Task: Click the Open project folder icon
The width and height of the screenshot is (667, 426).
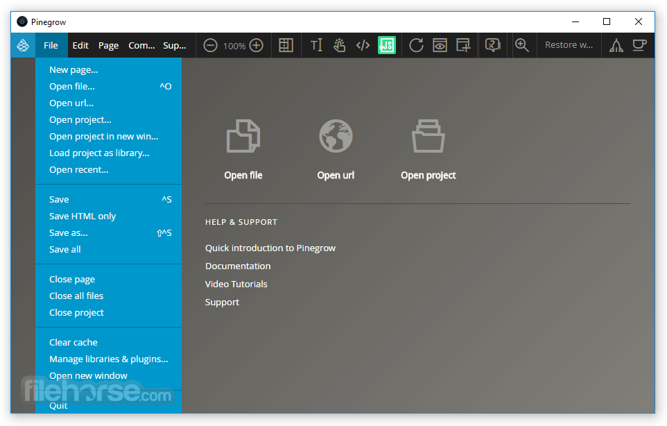Action: (x=428, y=136)
